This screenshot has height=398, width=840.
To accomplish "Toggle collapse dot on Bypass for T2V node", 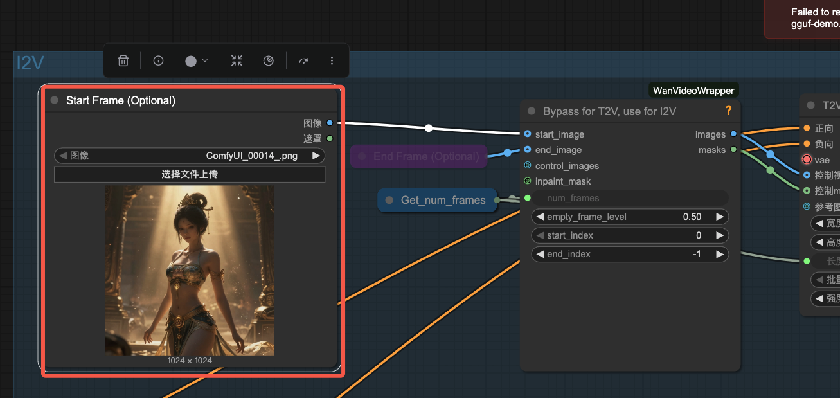I will (532, 111).
